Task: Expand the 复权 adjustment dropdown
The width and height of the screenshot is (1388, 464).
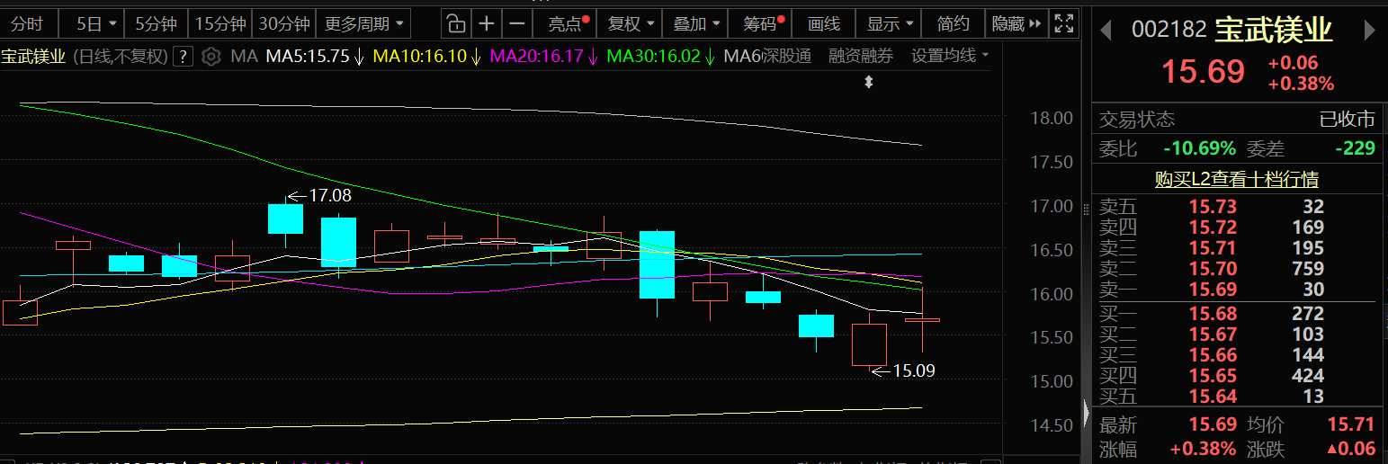Action: pos(632,23)
